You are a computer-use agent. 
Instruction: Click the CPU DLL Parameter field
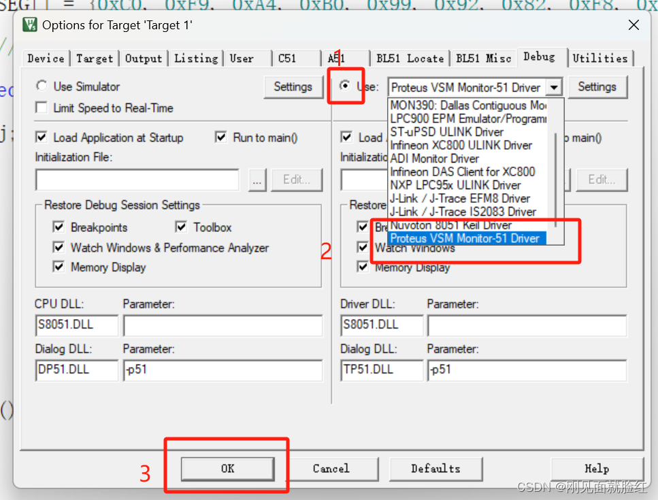(223, 325)
